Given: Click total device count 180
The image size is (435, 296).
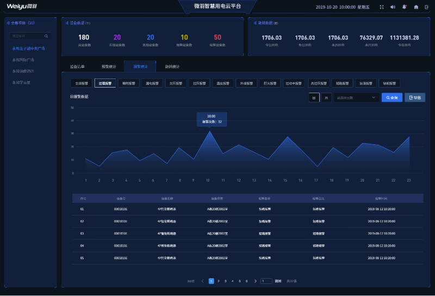Looking at the screenshot, I should pos(84,37).
